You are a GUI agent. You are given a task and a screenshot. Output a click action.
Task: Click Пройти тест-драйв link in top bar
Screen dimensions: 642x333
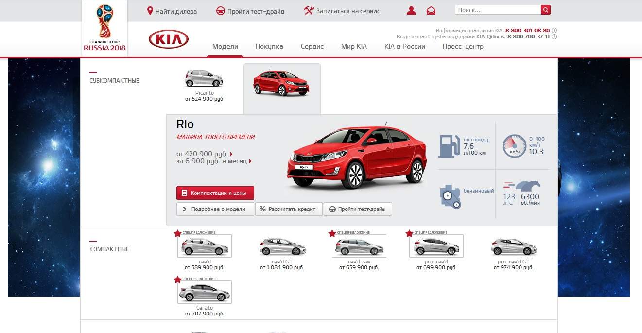[x=256, y=11]
